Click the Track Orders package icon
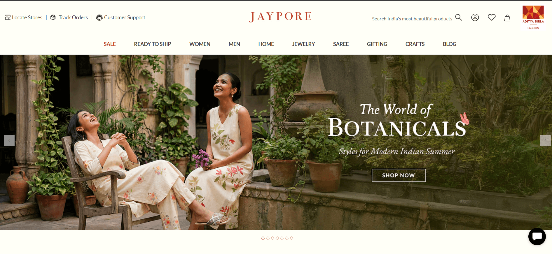 tap(53, 17)
